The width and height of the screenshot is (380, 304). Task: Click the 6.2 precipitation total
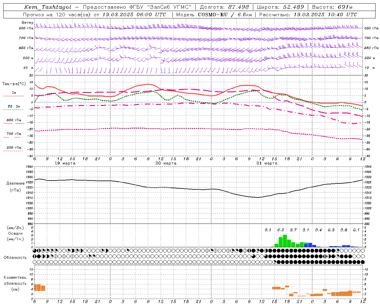click(x=281, y=230)
